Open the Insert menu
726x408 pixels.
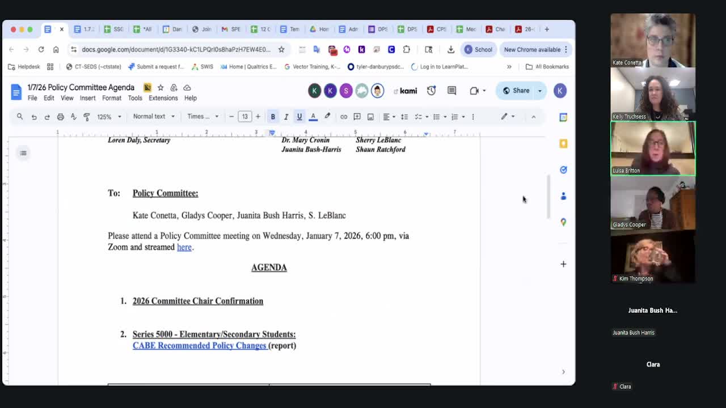(x=87, y=98)
